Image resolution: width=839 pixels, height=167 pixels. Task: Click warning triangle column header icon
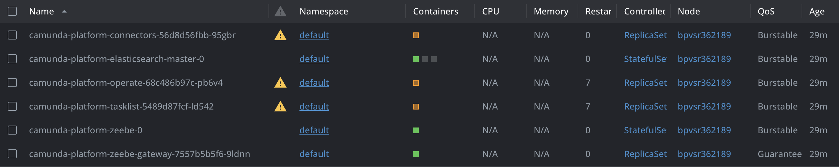coord(280,12)
